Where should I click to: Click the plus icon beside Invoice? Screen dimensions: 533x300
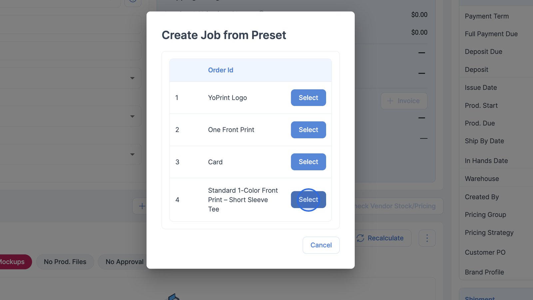tap(390, 101)
